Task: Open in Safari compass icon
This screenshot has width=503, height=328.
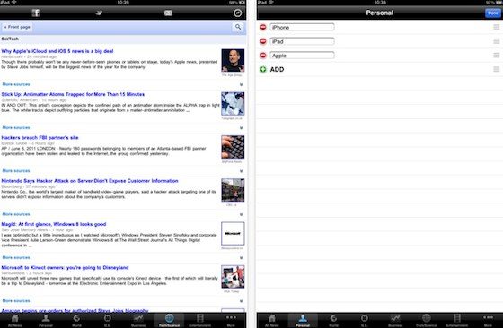Action: [237, 13]
